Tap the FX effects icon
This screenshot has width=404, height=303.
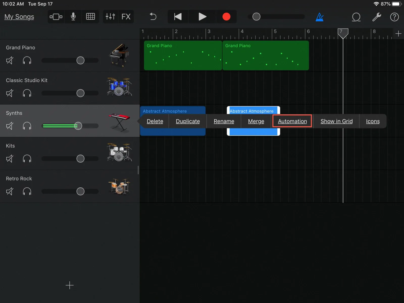pos(126,17)
